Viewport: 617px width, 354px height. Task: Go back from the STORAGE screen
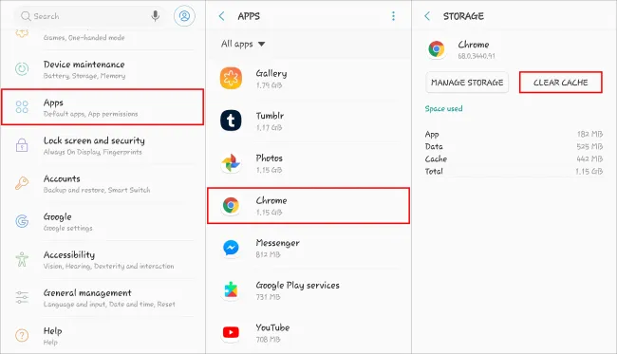click(427, 16)
